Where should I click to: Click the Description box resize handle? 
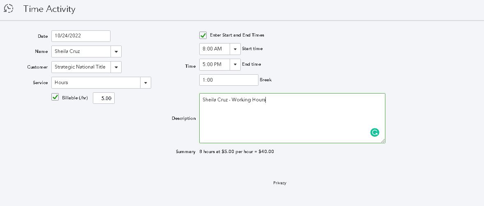(x=383, y=141)
